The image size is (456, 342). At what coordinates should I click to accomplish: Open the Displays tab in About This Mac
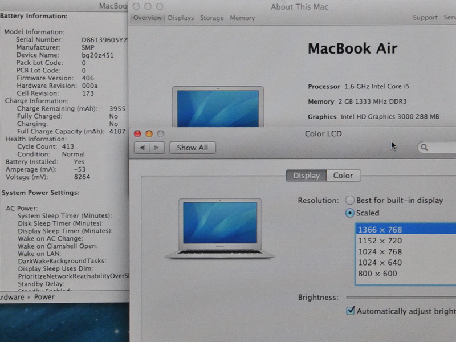coord(181,18)
